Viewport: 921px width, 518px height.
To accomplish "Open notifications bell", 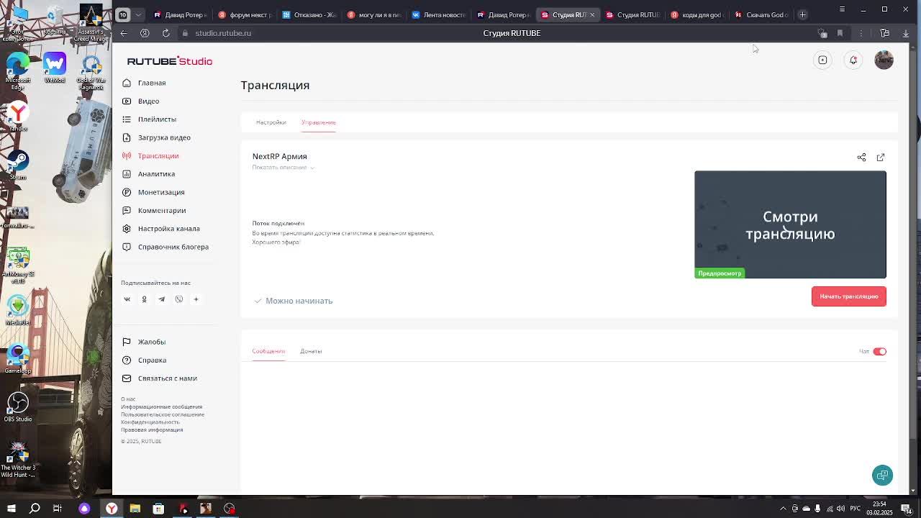I will (853, 60).
